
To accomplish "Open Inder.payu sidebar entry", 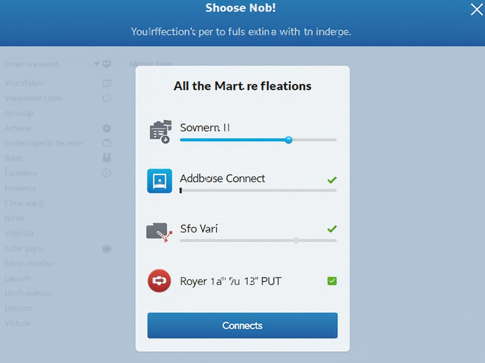I will (x=24, y=249).
